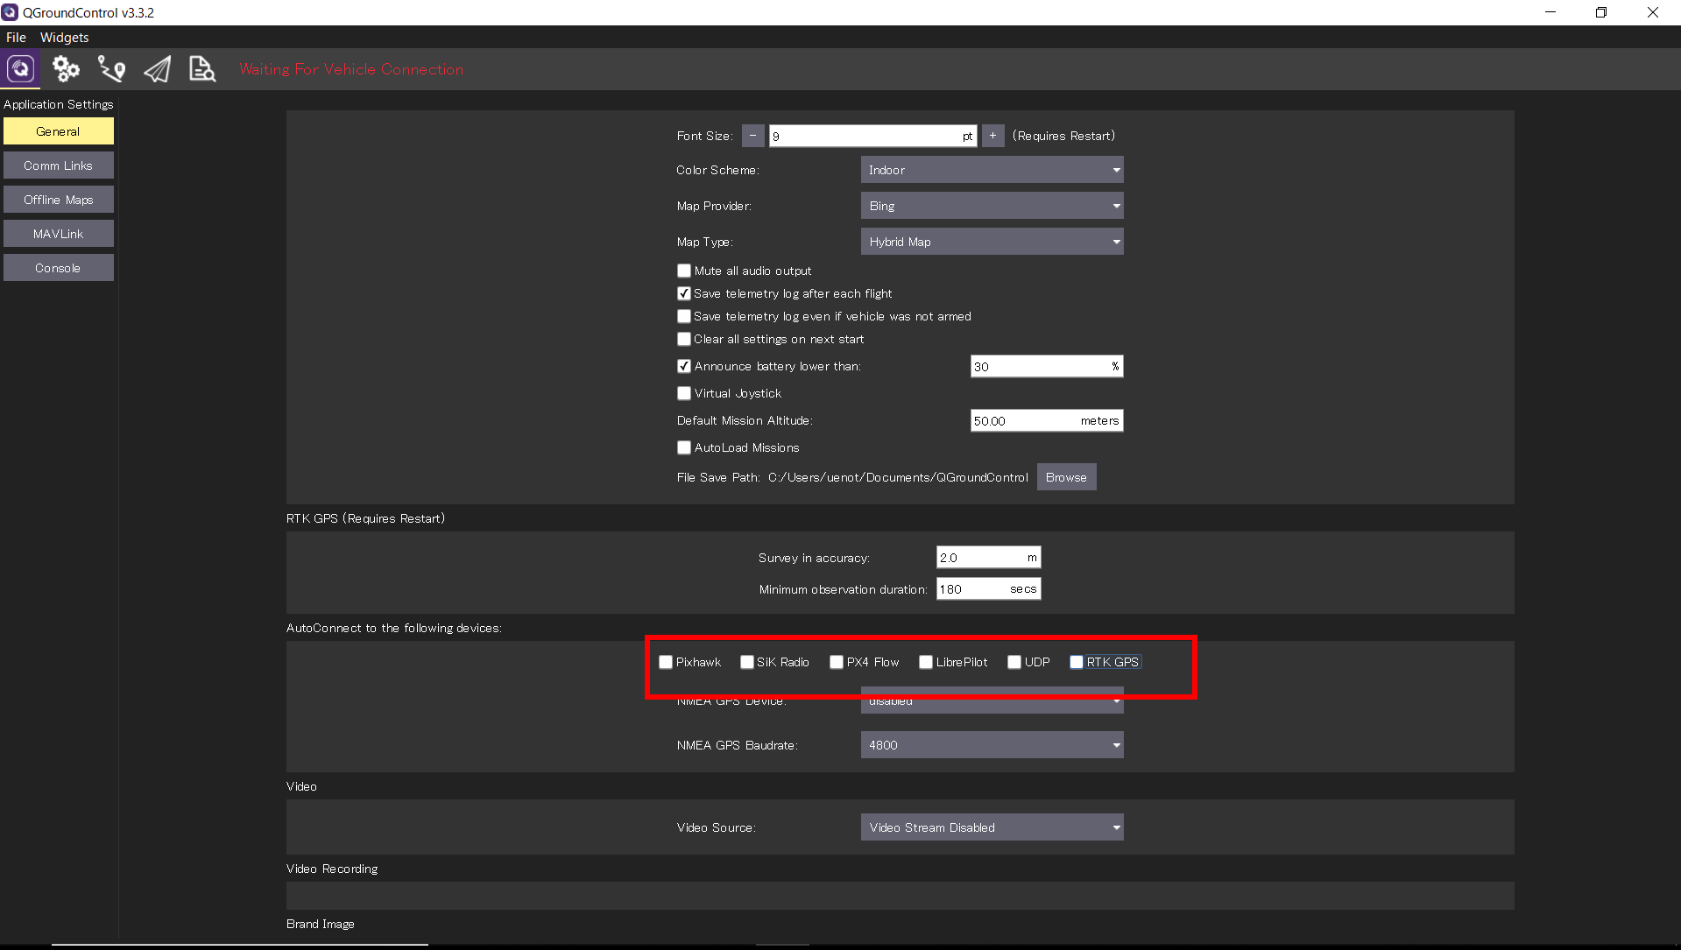Image resolution: width=1681 pixels, height=950 pixels.
Task: Expand the Color Scheme dropdown
Action: [x=992, y=170]
